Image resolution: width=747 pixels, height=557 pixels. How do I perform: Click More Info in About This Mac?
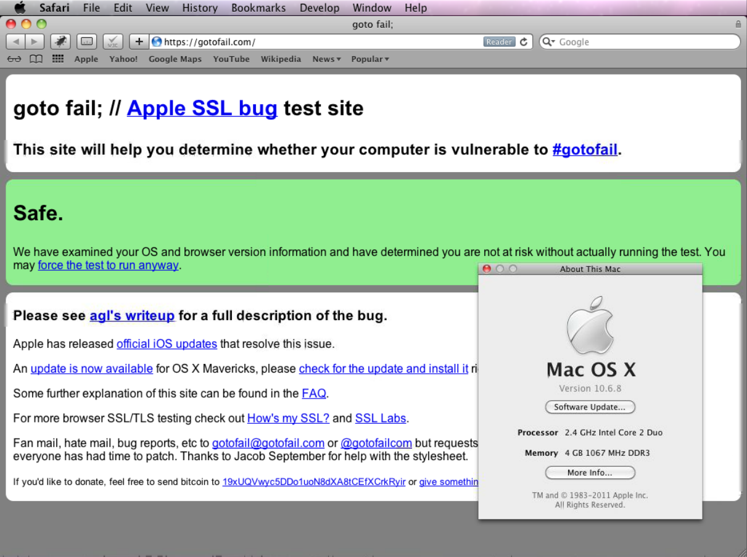tap(590, 472)
